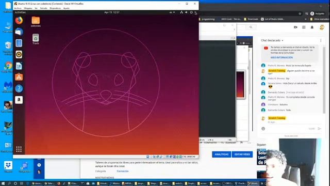This screenshot has width=330, height=186.
Task: Launch the Amazon app from the dock
Action: (x=19, y=100)
